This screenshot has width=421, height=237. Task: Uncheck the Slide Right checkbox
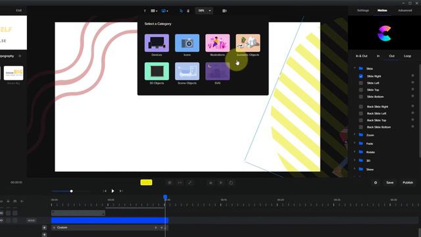[361, 76]
